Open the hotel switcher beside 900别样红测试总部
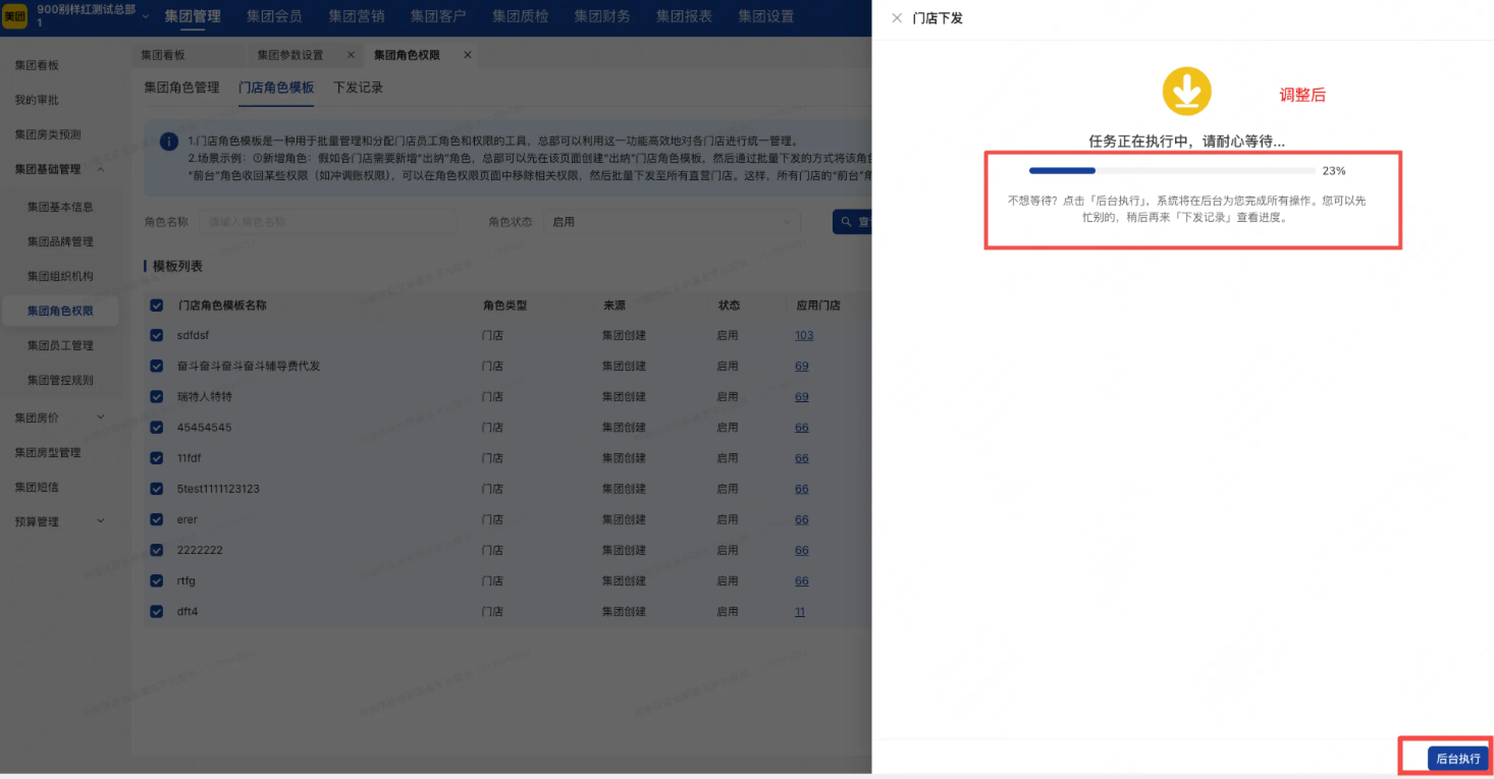Viewport: 1494px width, 779px height. click(144, 16)
